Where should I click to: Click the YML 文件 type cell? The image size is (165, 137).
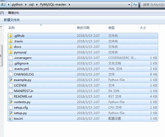click(x=115, y=69)
